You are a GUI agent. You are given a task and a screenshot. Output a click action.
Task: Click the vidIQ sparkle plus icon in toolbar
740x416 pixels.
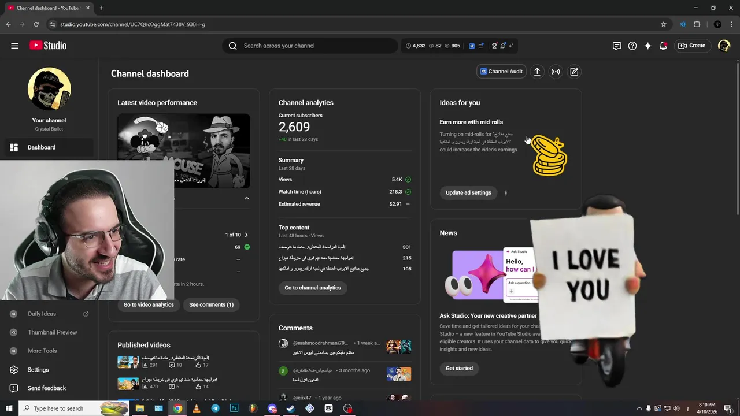coord(510,46)
